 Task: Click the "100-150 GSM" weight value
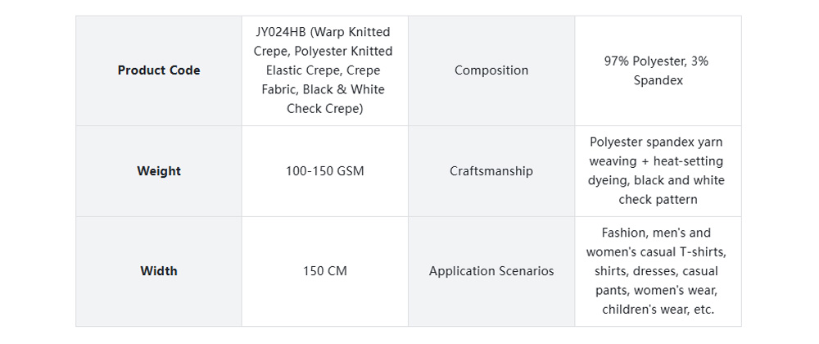click(325, 171)
